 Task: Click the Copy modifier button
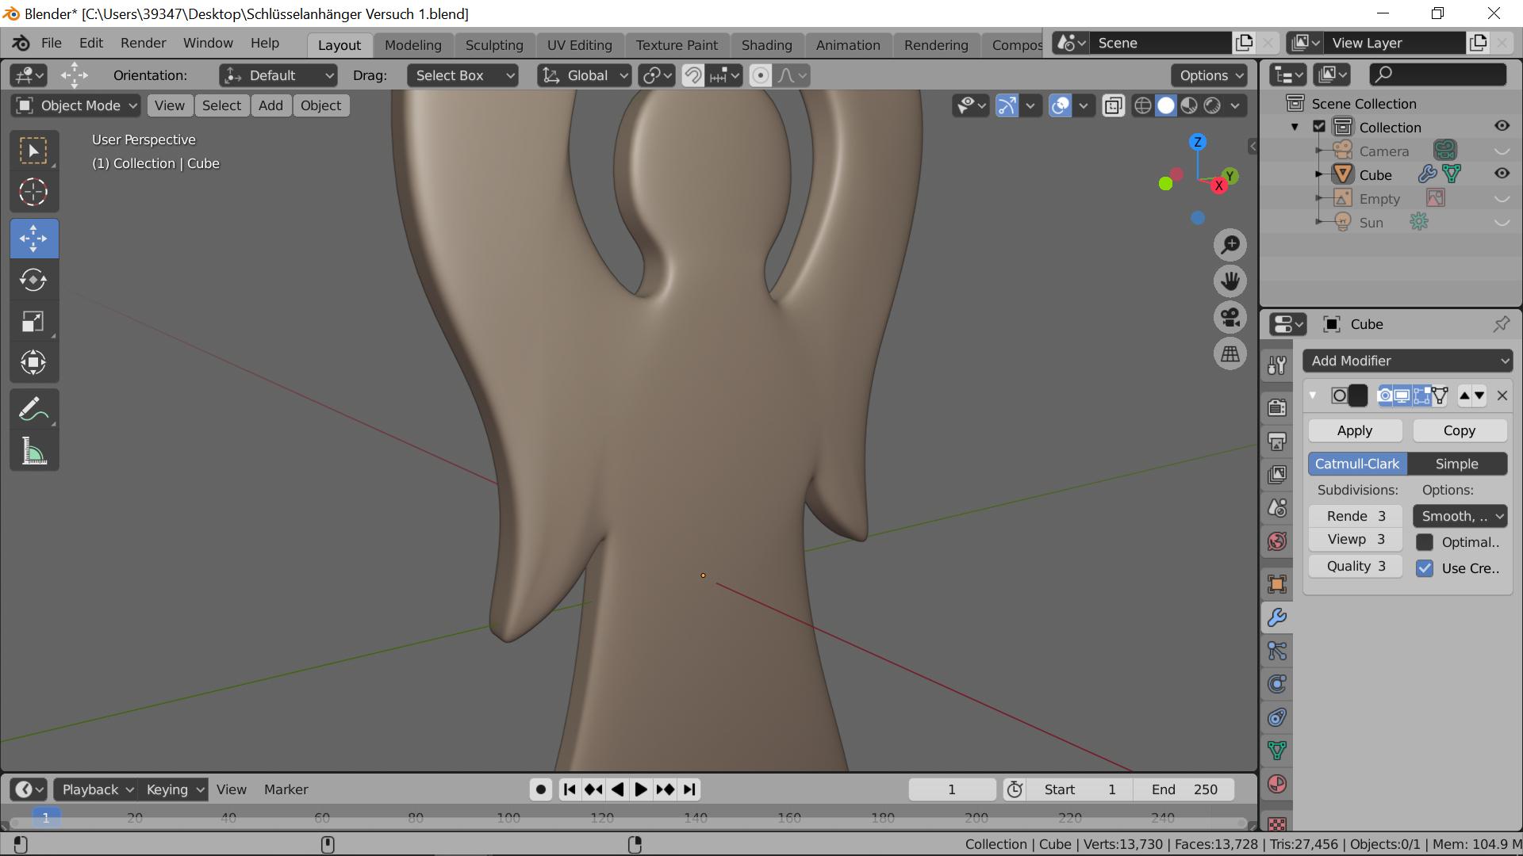[1460, 430]
